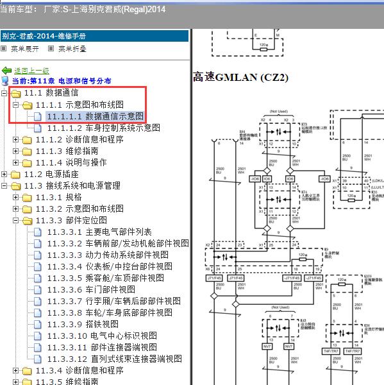
Task: Click the folder icon for 11.1.4 说明与操作
Action: click(x=27, y=163)
